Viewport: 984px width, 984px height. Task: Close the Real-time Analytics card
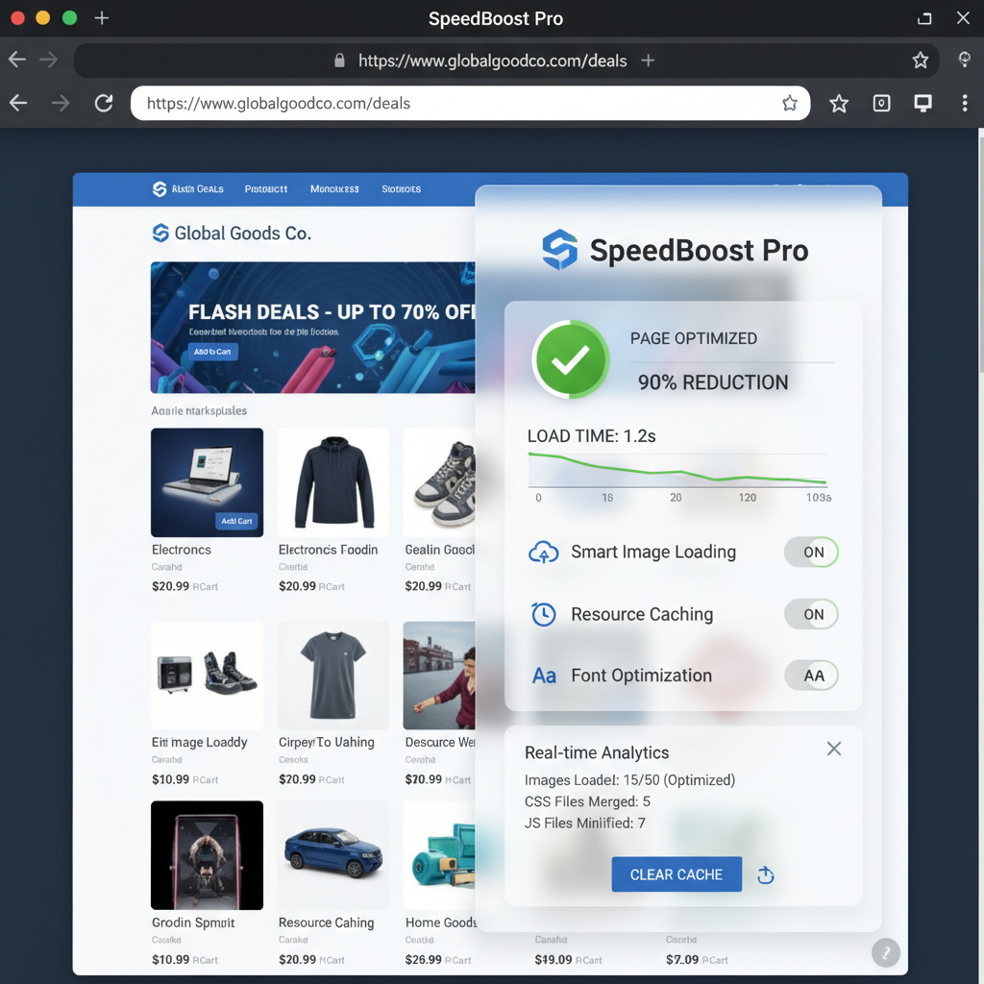[x=833, y=748]
